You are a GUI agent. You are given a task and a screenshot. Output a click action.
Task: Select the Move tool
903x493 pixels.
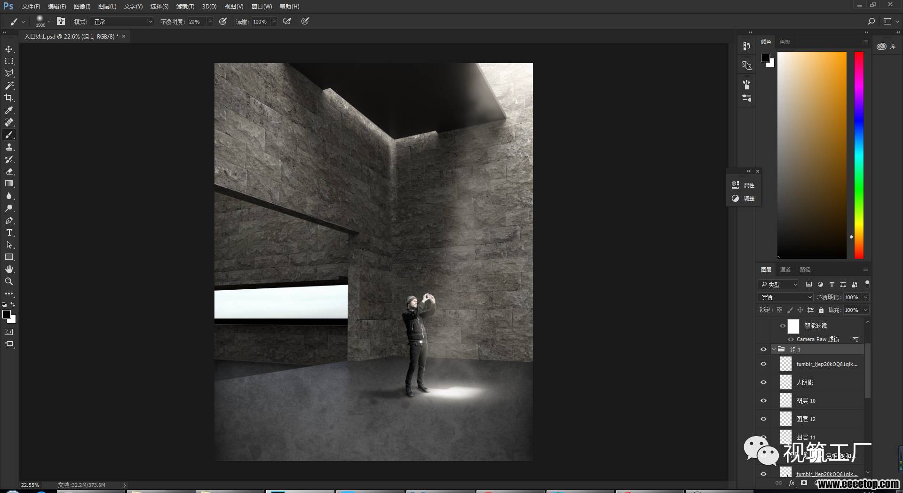coord(9,49)
